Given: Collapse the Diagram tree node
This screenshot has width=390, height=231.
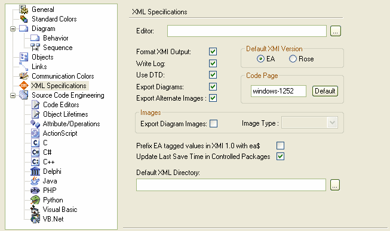Looking at the screenshot, I should 13,29.
